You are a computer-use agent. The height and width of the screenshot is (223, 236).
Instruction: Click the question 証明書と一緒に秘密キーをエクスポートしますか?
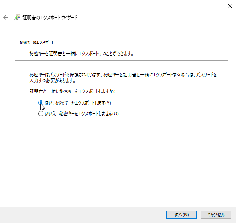(72, 91)
